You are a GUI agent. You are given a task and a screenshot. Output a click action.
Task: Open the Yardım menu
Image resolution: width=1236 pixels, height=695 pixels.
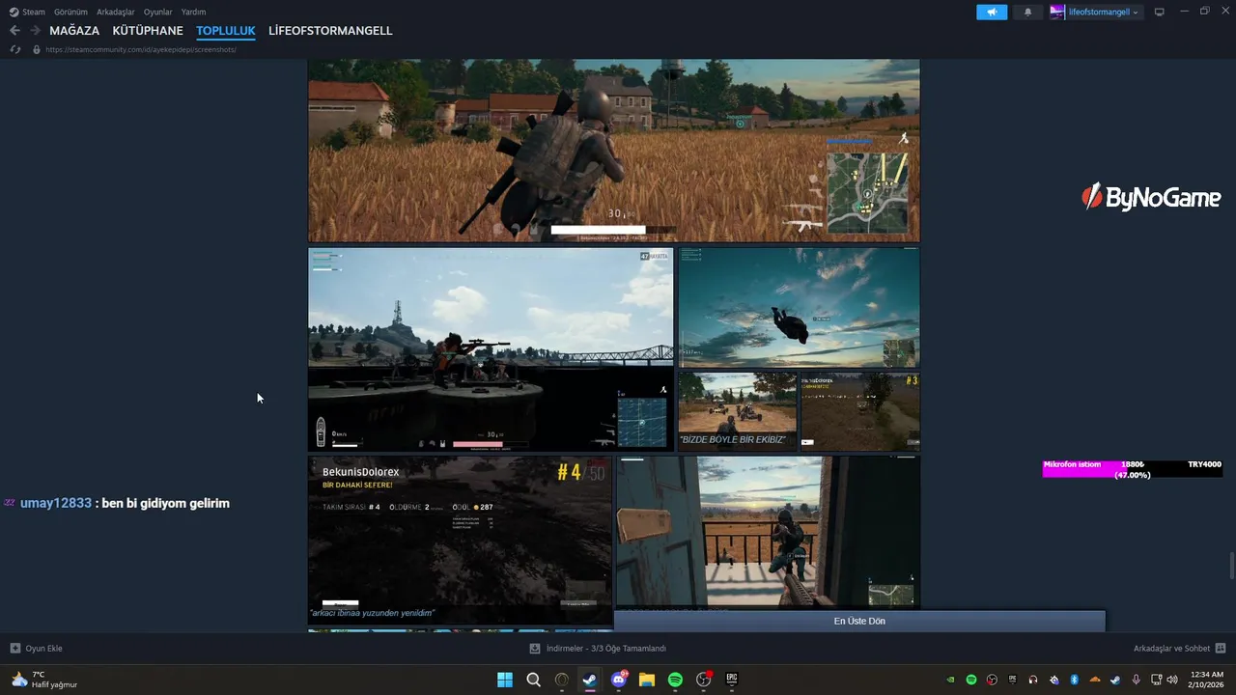click(193, 12)
